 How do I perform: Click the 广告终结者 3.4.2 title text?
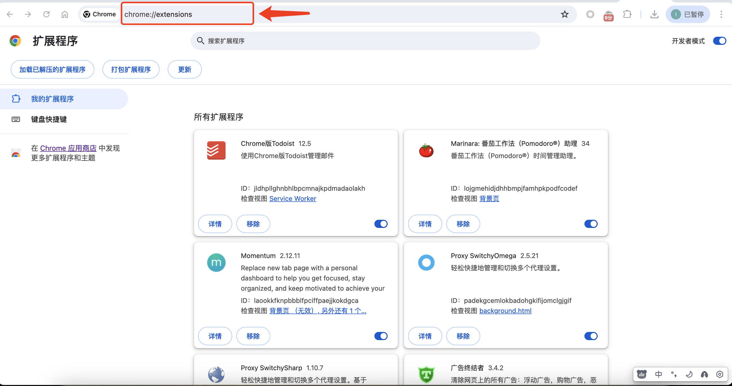tap(477, 368)
